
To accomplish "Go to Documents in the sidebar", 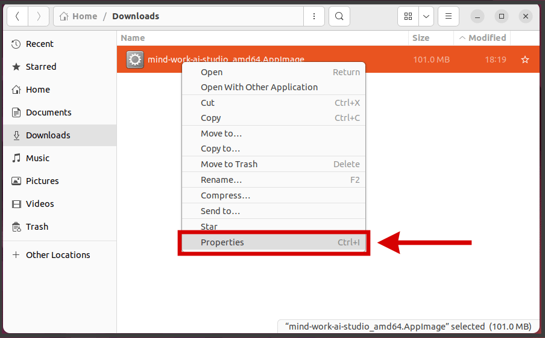I will 48,112.
